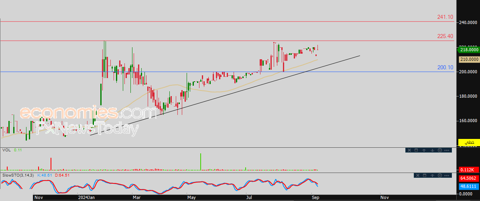
Task: Open SlowSTO indicator settings gear
Action: click(x=440, y=175)
